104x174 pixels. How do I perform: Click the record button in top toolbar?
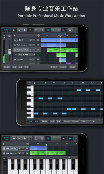coord(25,30)
